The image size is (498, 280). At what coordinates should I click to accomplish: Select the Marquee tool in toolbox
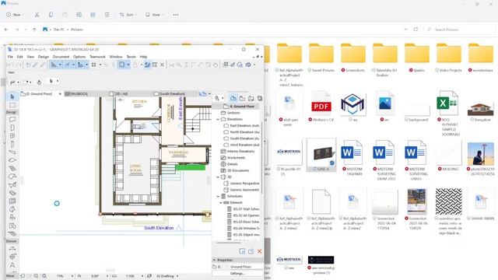coord(12,105)
